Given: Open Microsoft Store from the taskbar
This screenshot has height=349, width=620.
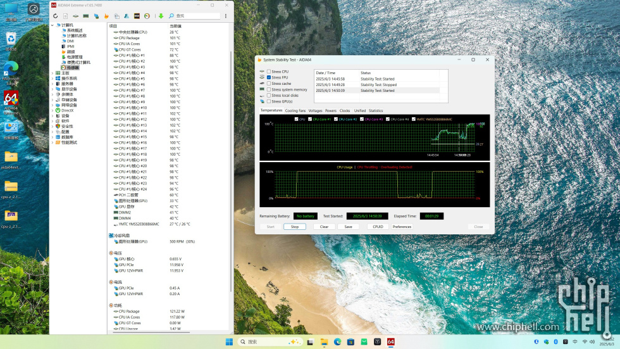Looking at the screenshot, I should (x=350, y=342).
